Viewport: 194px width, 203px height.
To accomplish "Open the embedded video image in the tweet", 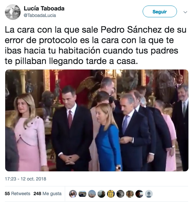I will click(97, 120).
